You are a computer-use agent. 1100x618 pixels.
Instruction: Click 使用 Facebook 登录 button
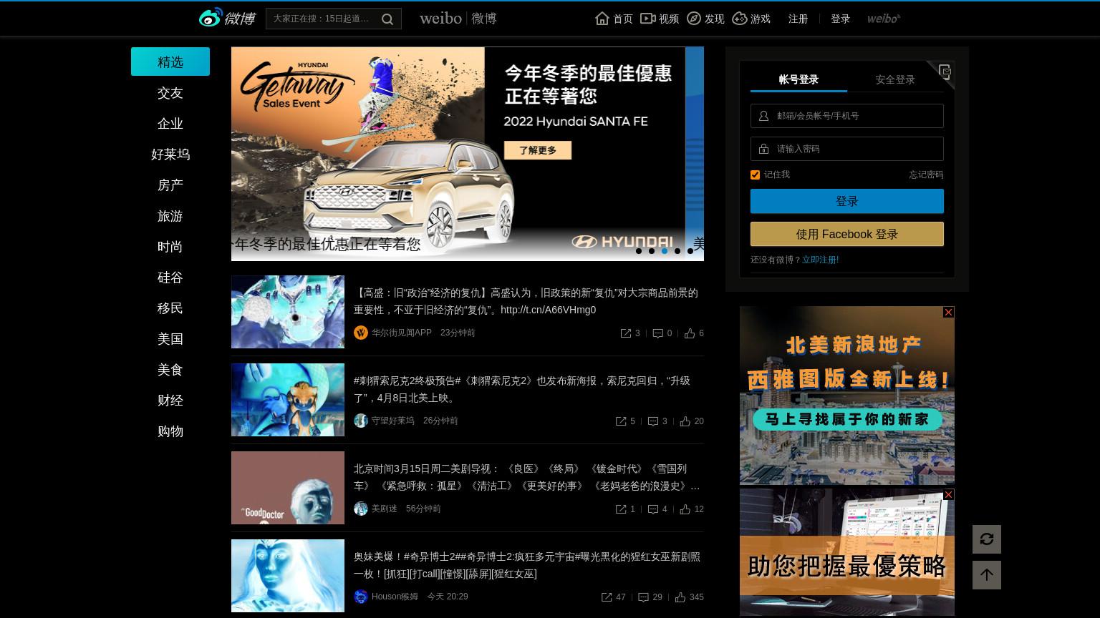tap(847, 234)
